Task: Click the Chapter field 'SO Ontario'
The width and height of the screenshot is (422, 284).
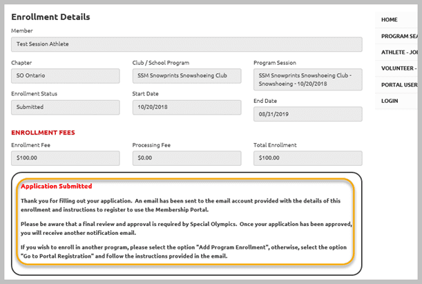Action: coord(66,75)
